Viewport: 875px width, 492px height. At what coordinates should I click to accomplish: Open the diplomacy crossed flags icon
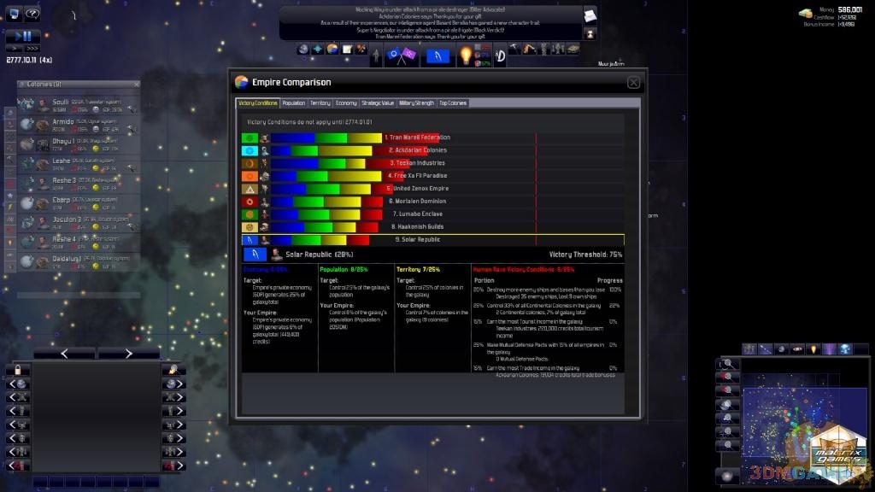coord(402,56)
